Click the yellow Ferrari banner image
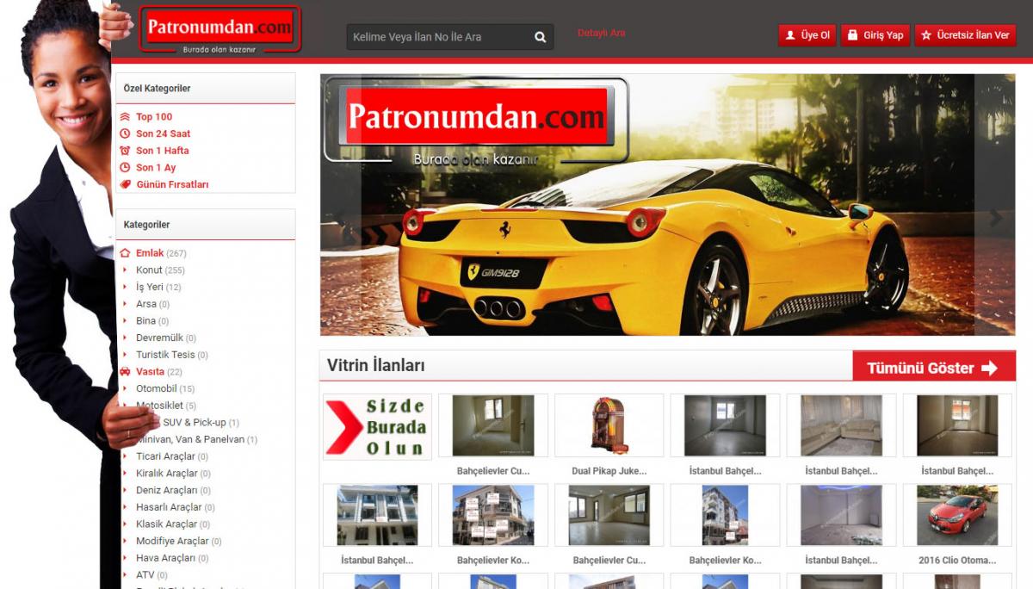This screenshot has width=1033, height=589. click(667, 205)
